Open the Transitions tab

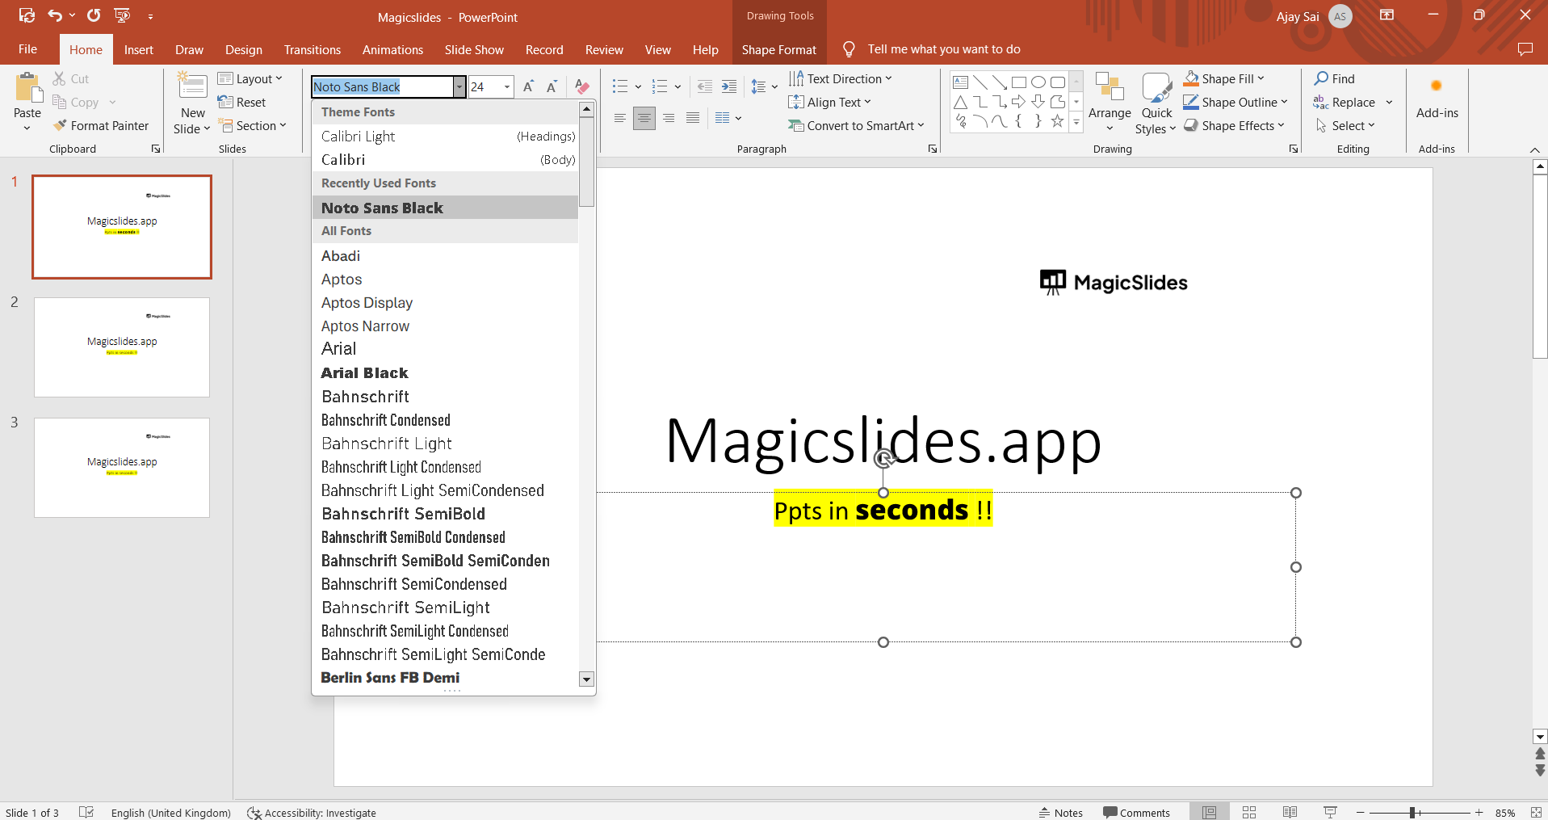pyautogui.click(x=312, y=50)
